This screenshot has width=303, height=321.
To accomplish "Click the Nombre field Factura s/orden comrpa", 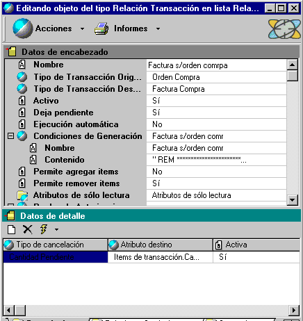I will [x=216, y=65].
